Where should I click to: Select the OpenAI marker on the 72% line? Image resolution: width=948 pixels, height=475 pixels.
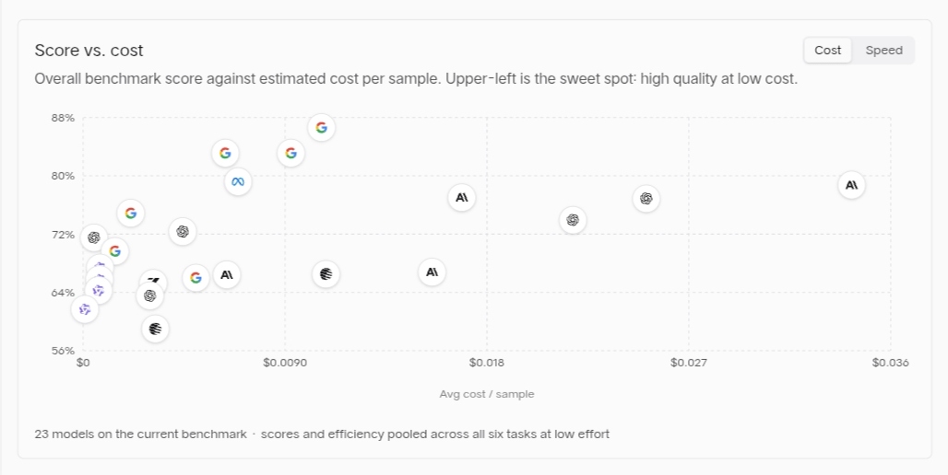[183, 232]
